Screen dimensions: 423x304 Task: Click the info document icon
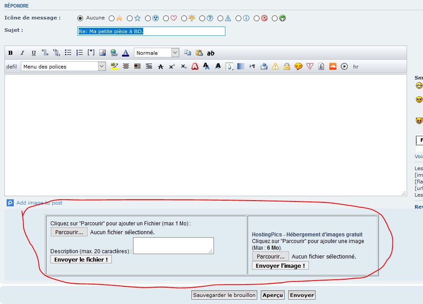[x=321, y=66]
